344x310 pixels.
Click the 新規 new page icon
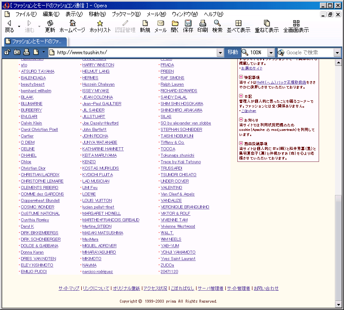pos(145,26)
